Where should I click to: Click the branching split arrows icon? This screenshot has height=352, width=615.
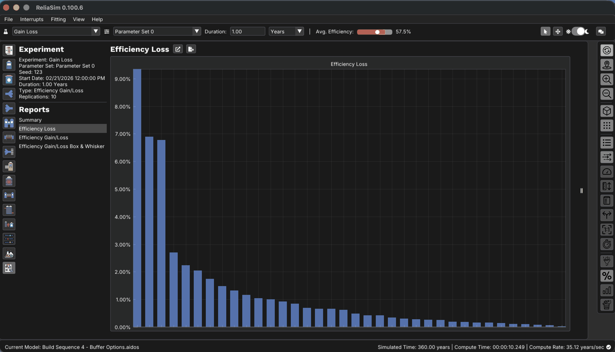607,215
